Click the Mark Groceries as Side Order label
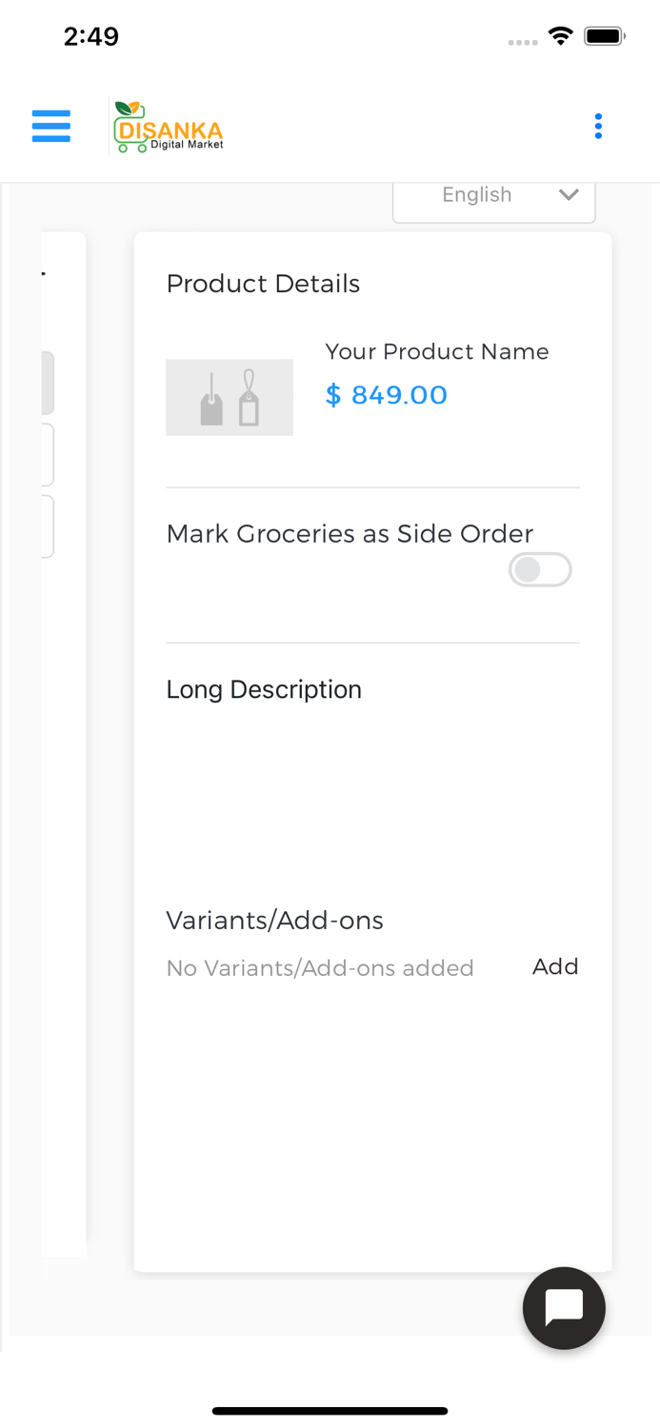The width and height of the screenshot is (660, 1428). coord(350,534)
